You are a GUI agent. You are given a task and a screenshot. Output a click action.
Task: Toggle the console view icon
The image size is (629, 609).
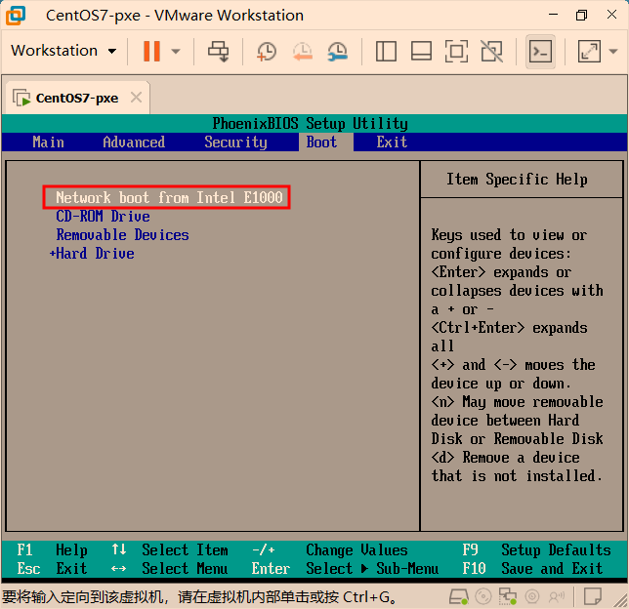(x=540, y=52)
